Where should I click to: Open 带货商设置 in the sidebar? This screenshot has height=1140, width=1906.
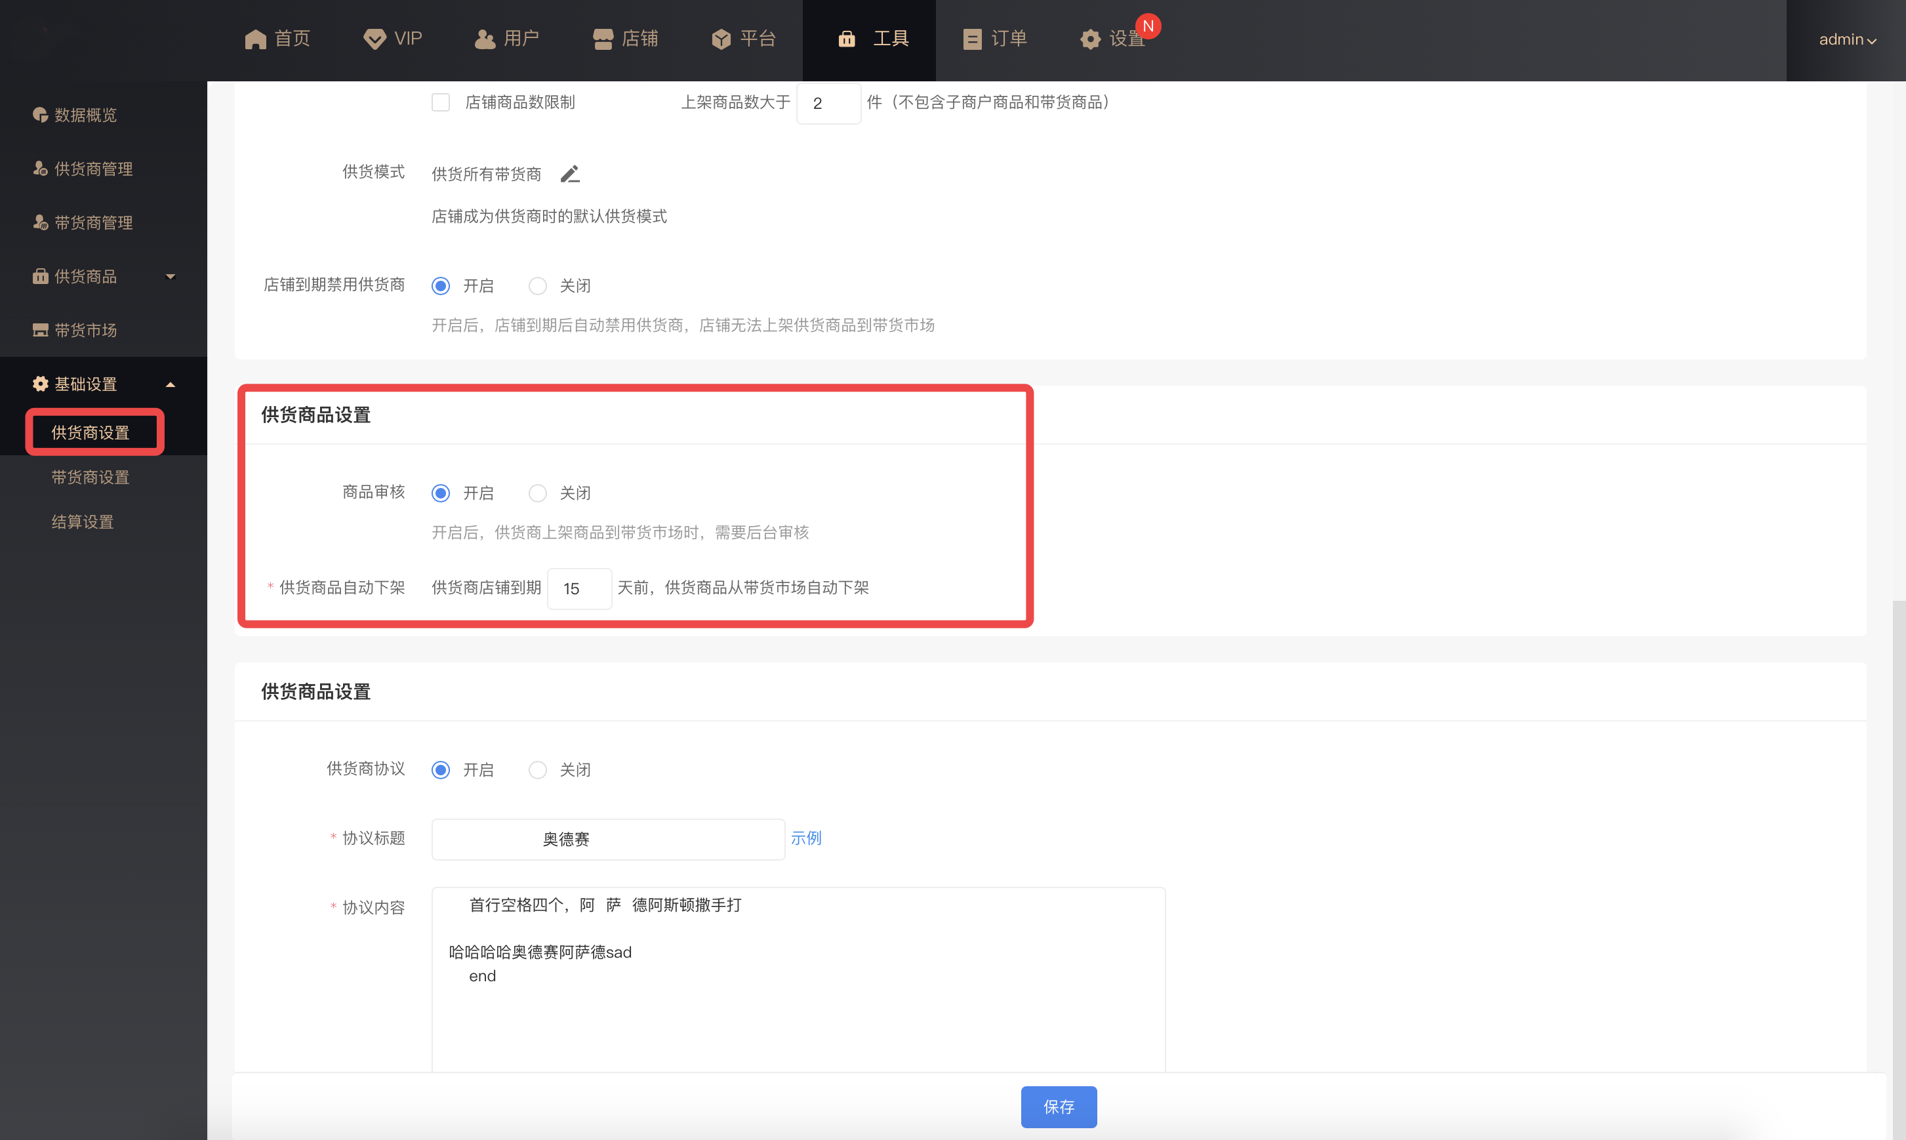point(90,477)
